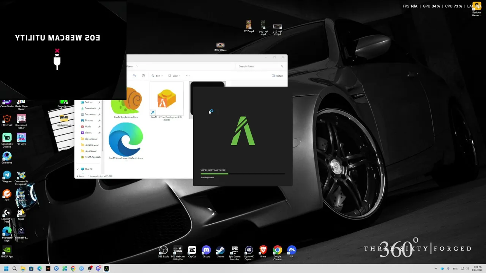The height and width of the screenshot is (273, 486).
Task: Select Desktop in Explorer navigation pane
Action: pyautogui.click(x=89, y=102)
